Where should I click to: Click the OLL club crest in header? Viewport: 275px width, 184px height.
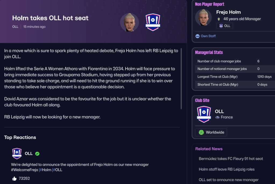(153, 22)
